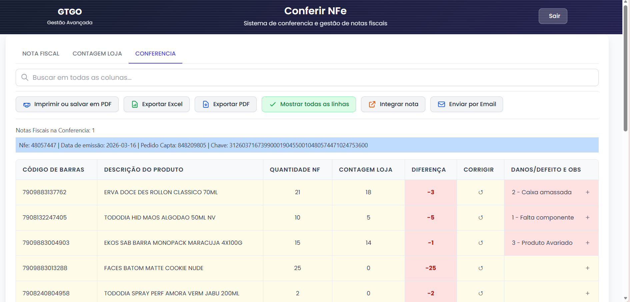
Task: Select the CONFERENCIA tab
Action: (155, 54)
